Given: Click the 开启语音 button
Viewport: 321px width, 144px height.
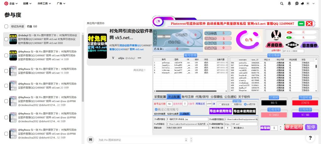Looking at the screenshot, I should 292,45.
